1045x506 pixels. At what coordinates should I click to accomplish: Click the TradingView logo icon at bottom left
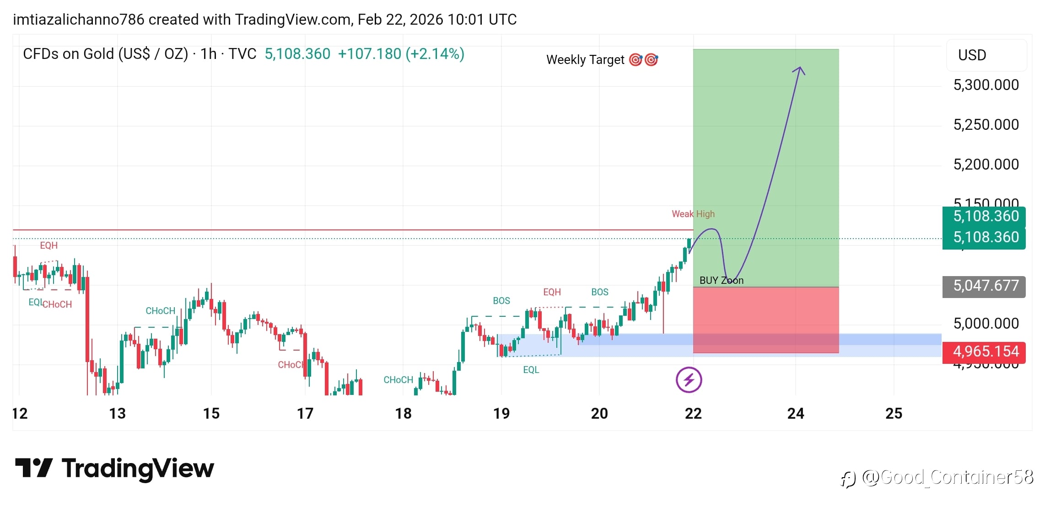click(33, 468)
